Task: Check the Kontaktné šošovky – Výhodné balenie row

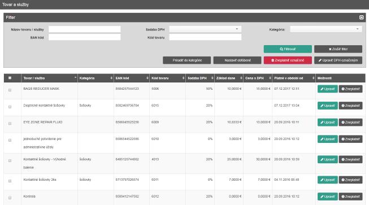Action: tap(10, 160)
